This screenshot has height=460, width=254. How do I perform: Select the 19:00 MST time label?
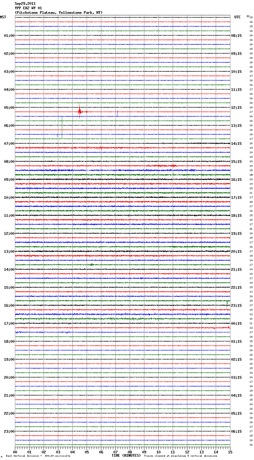pyautogui.click(x=9, y=360)
